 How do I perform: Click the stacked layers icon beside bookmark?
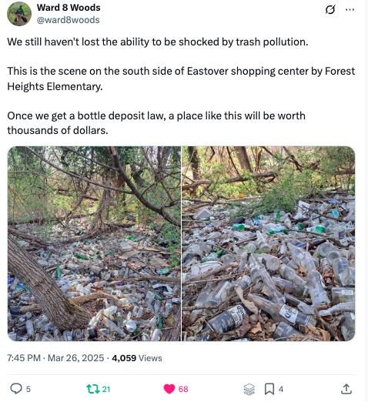click(249, 389)
